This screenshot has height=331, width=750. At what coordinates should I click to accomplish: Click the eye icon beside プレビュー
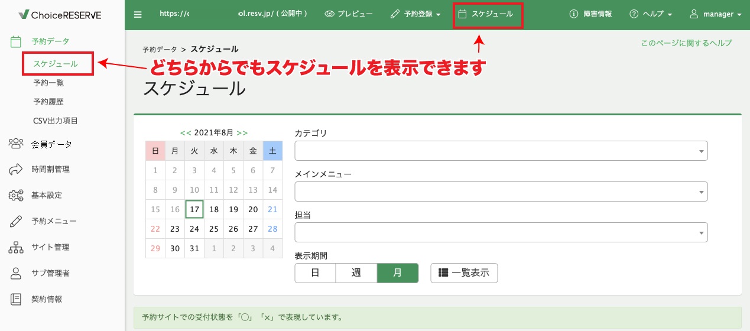pos(330,14)
